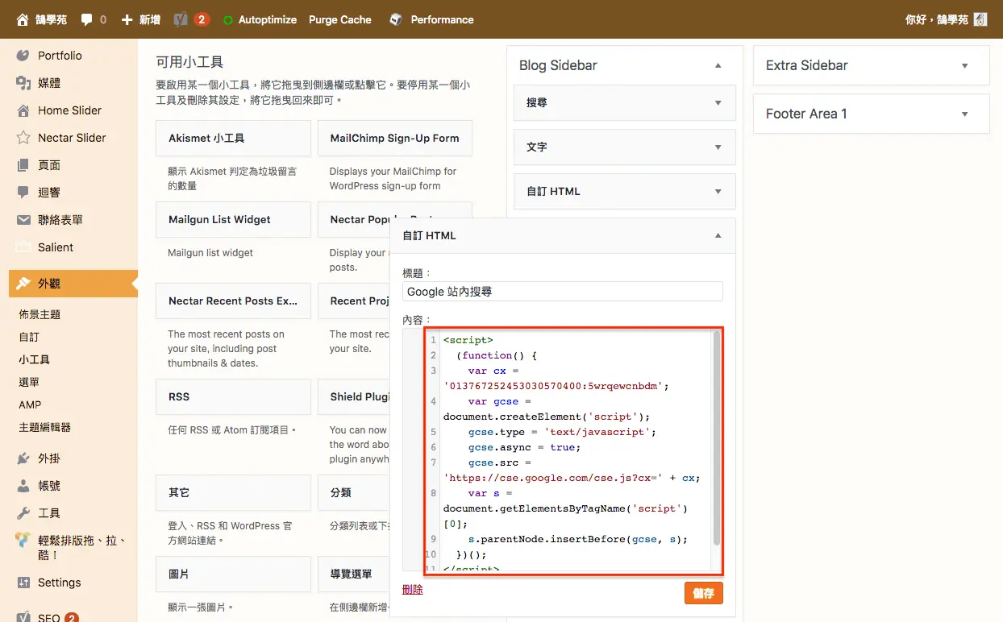The height and width of the screenshot is (622, 1003).
Task: Click the Salient crown icon
Action: click(x=23, y=247)
